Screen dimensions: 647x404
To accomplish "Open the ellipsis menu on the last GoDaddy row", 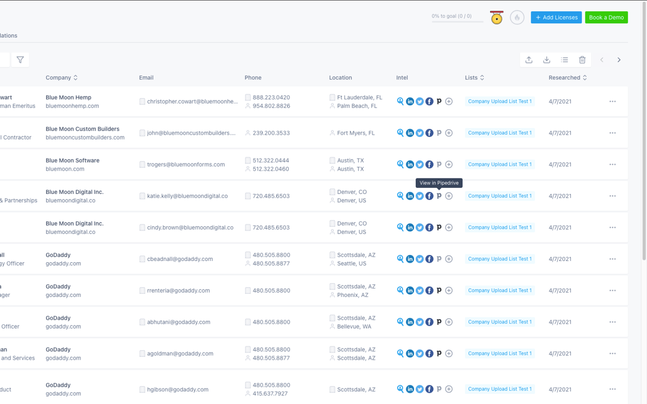I will coord(612,389).
